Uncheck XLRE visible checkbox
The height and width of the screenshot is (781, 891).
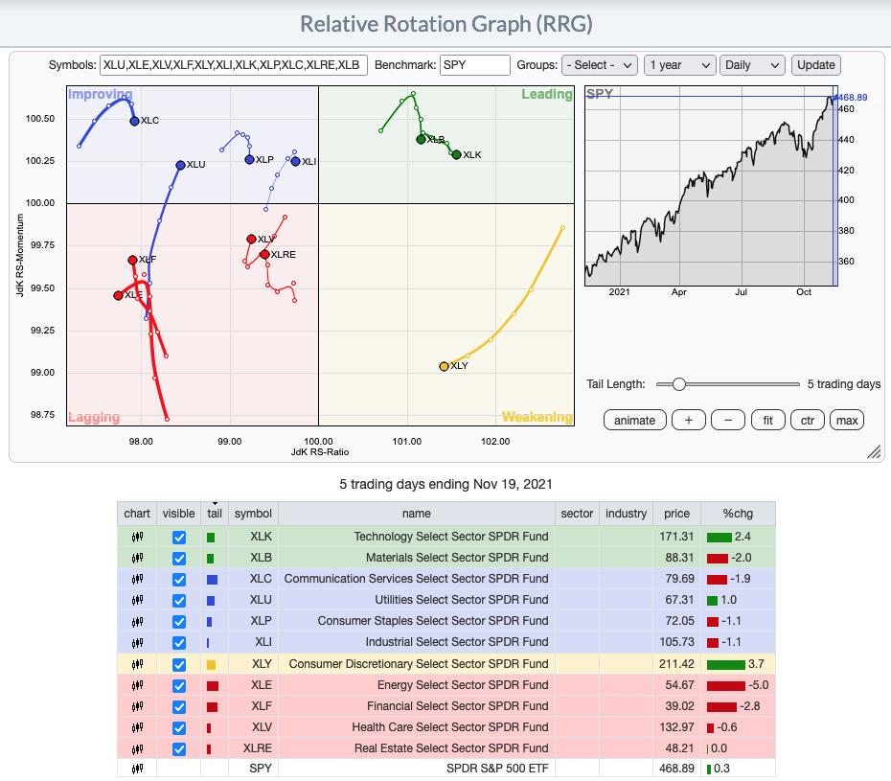click(x=179, y=748)
